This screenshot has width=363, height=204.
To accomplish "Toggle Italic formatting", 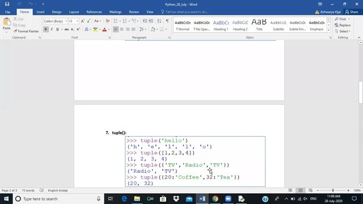I will point(52,29).
